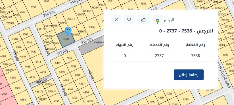
Task: Select parcel 7557 on the map
Action: coord(23,12)
